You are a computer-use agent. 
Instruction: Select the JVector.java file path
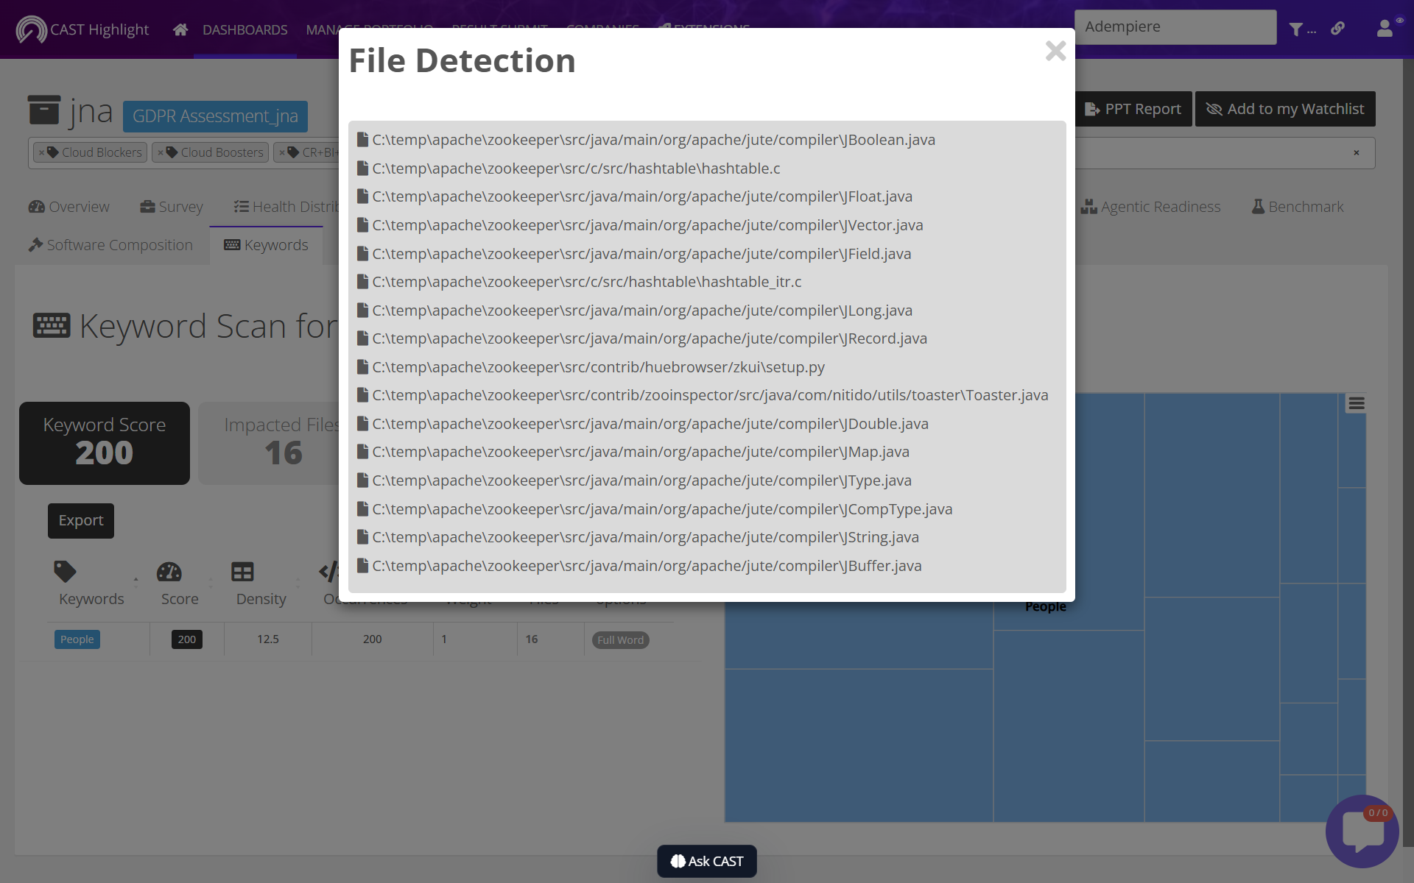[647, 225]
